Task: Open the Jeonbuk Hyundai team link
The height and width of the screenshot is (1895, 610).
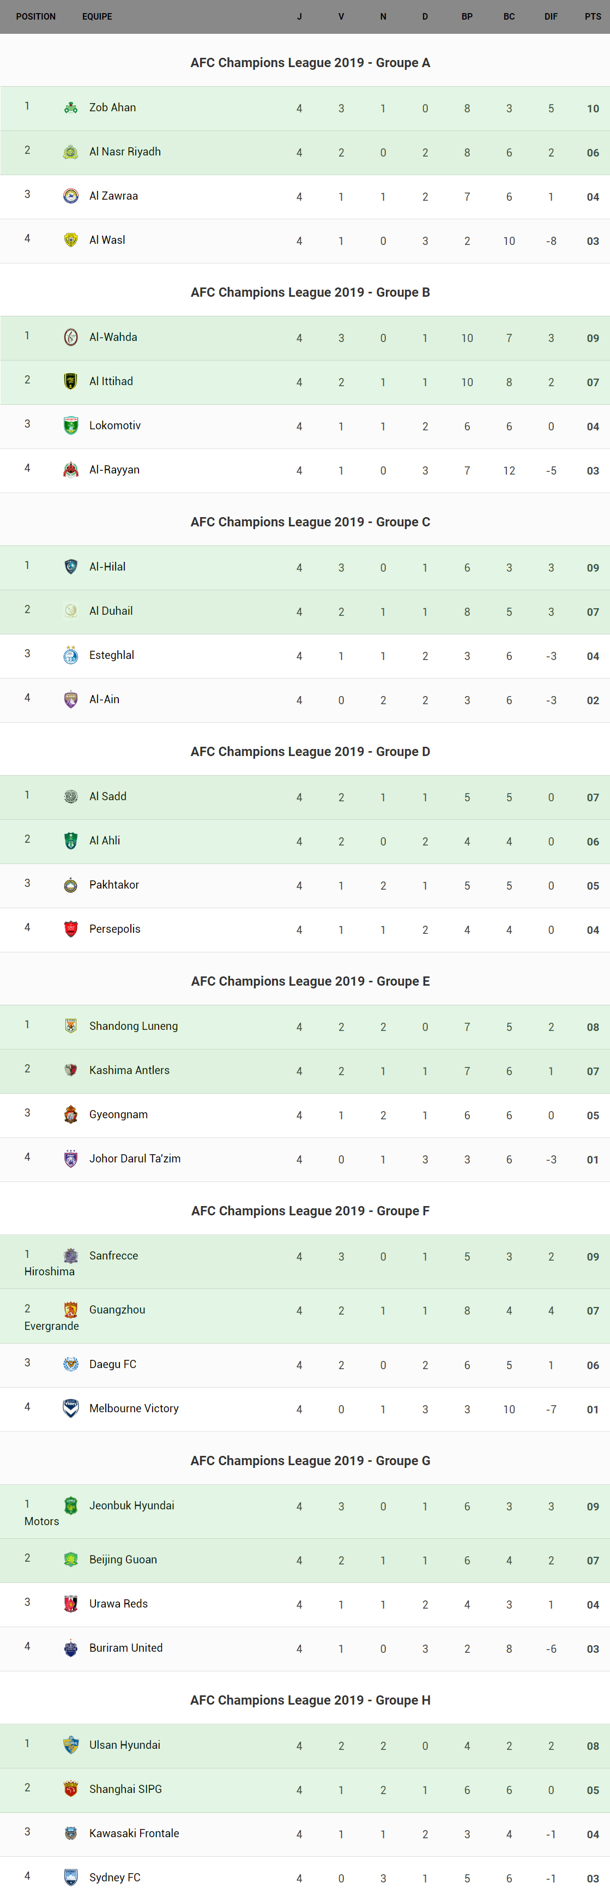Action: [x=131, y=1506]
